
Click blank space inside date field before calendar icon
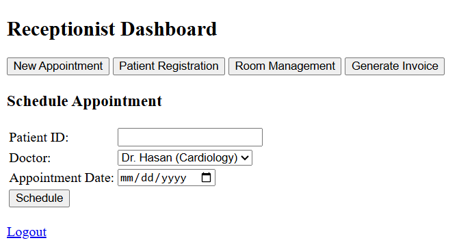click(x=194, y=178)
